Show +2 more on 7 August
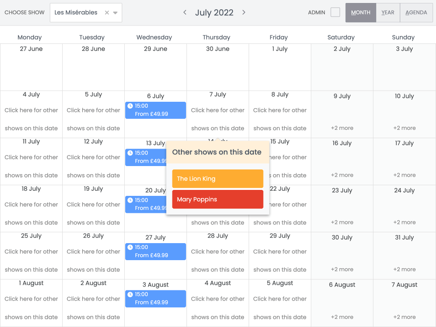The image size is (436, 327). click(x=404, y=317)
